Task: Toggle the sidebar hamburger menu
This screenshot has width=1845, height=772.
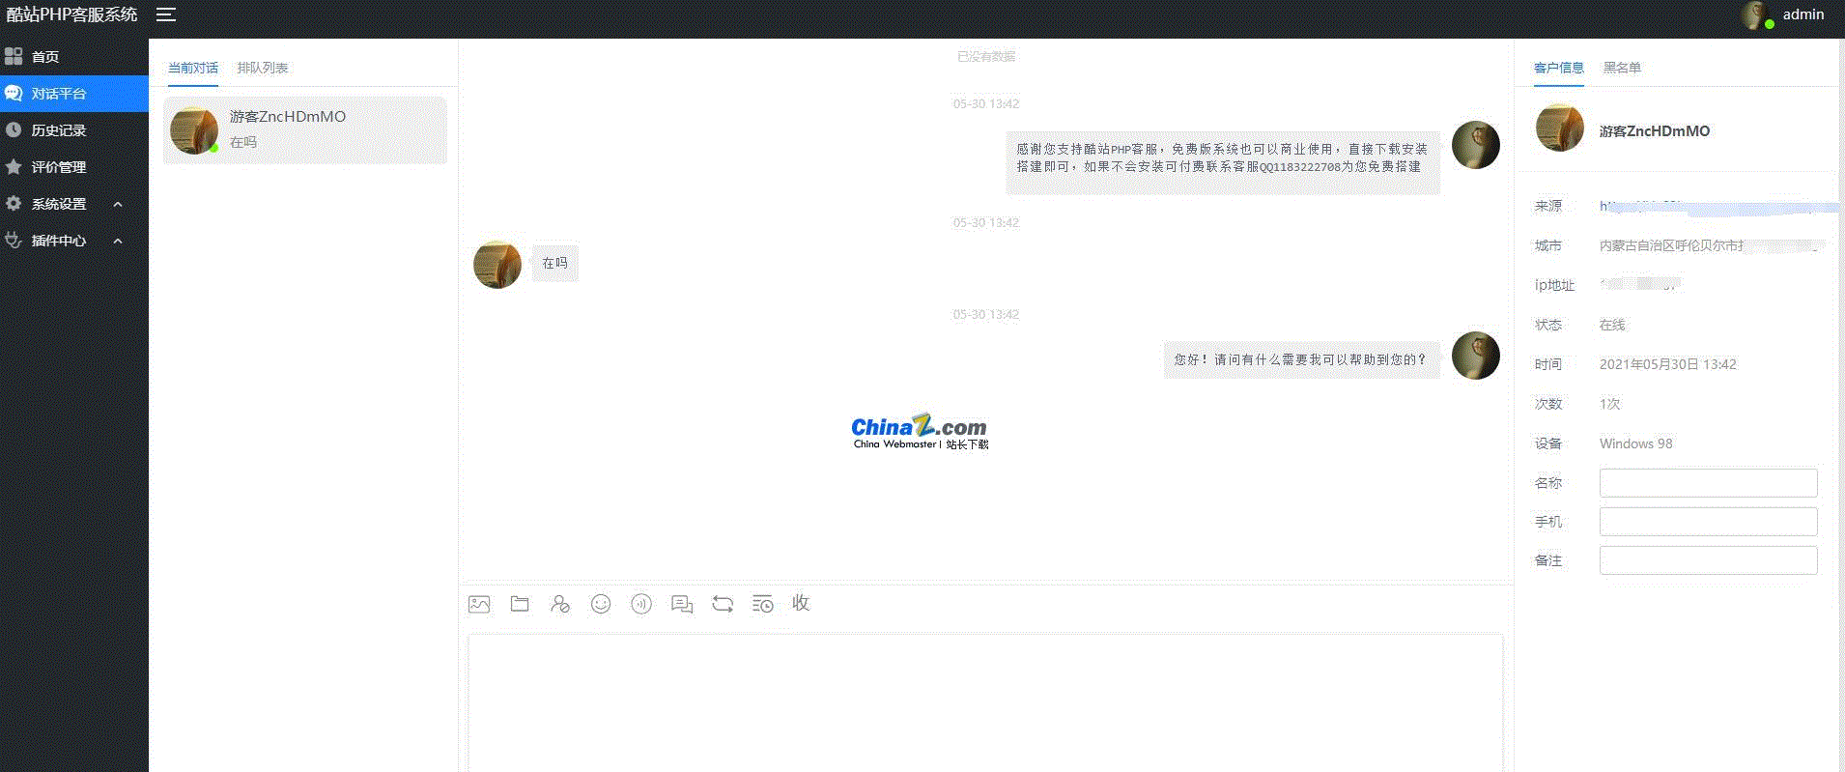Action: coord(166,14)
